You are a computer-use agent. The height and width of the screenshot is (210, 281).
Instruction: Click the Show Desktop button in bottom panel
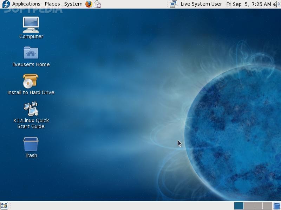click(x=4, y=206)
